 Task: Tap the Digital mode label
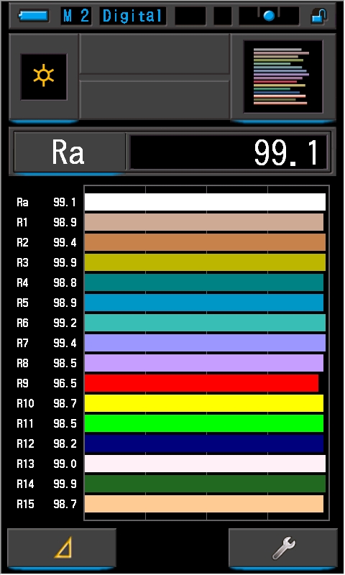pos(132,16)
